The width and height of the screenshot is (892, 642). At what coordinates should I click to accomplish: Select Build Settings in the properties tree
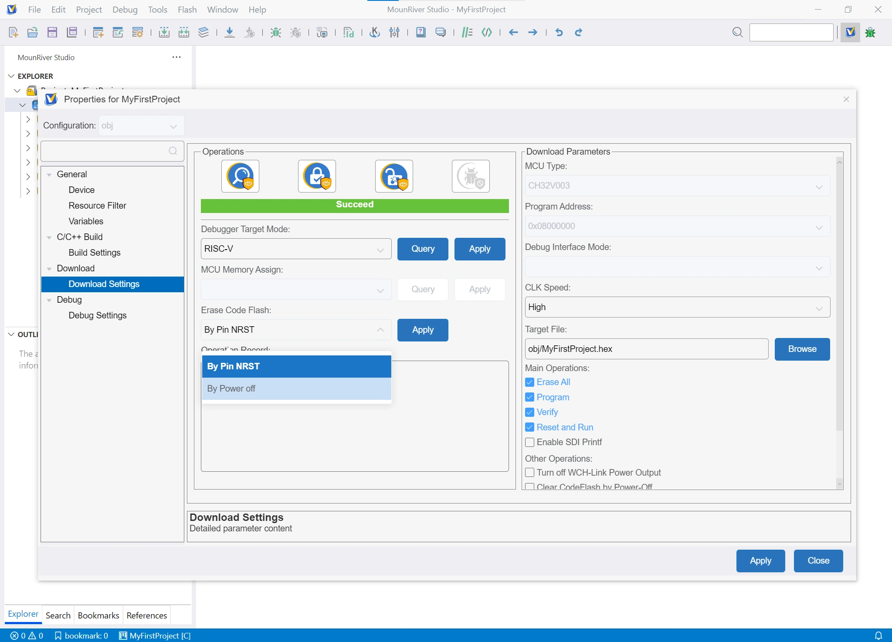pos(95,253)
